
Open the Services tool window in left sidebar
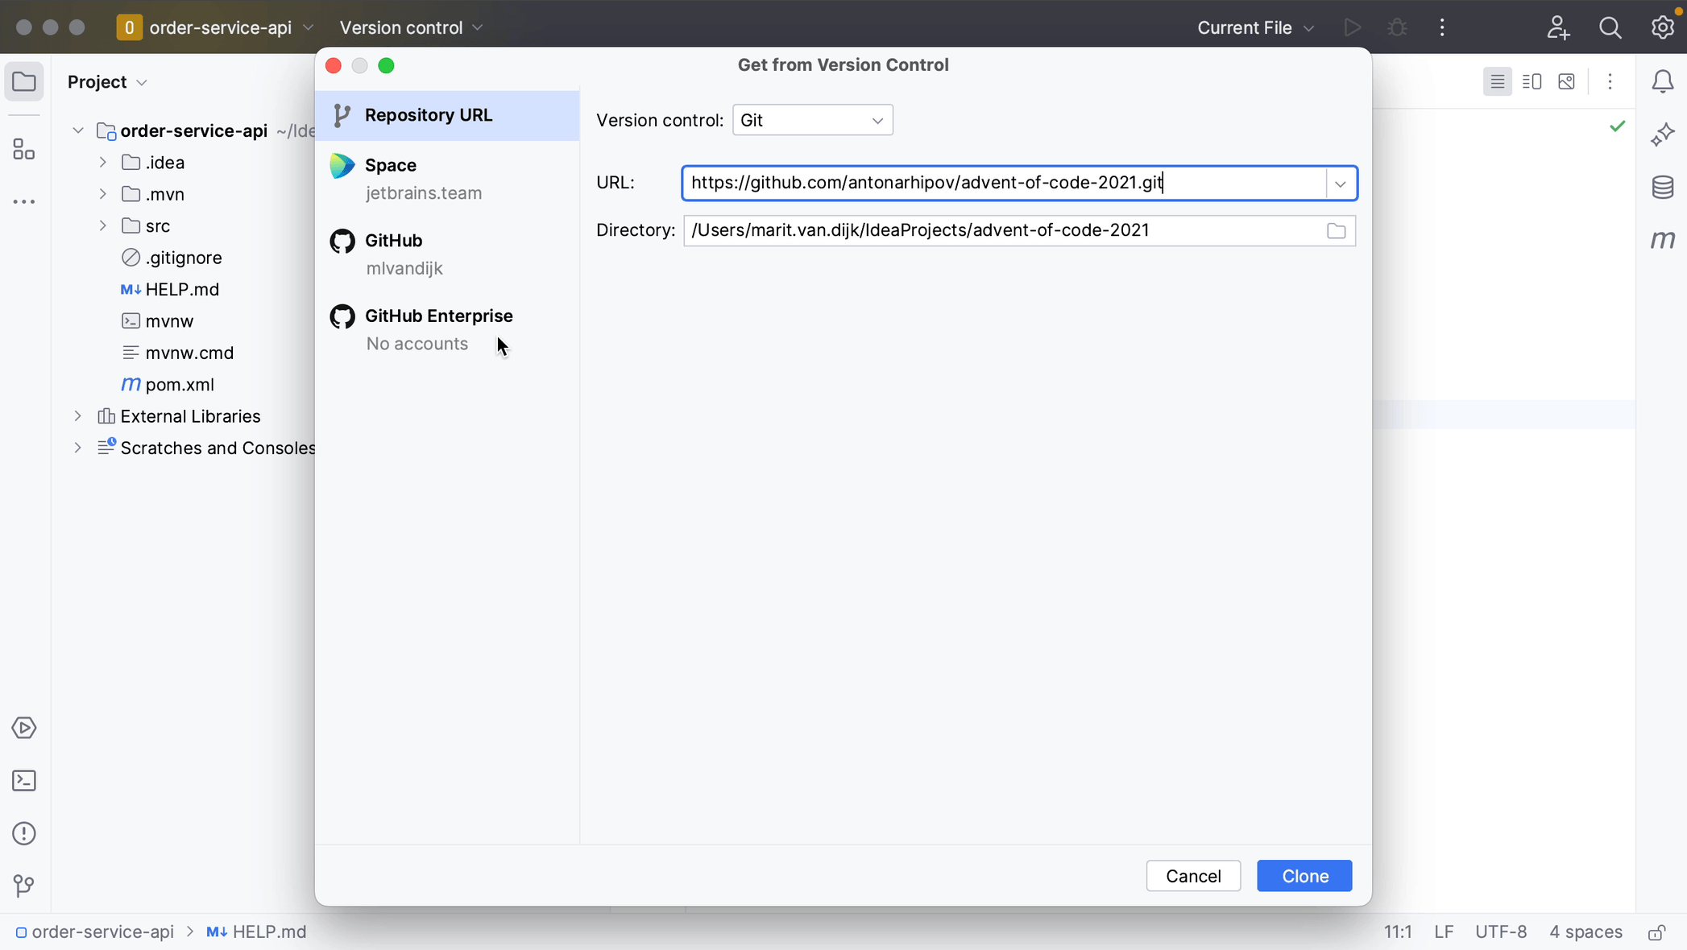click(x=23, y=728)
